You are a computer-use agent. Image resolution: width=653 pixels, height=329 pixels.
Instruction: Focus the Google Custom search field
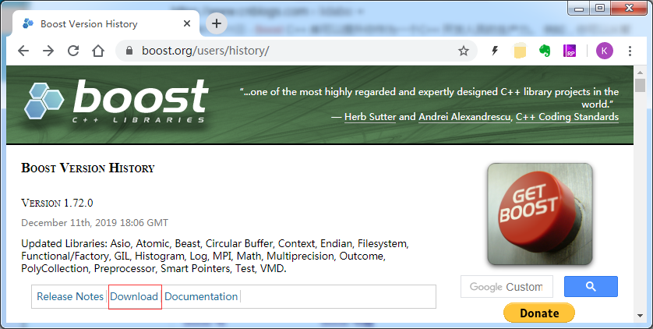click(507, 287)
